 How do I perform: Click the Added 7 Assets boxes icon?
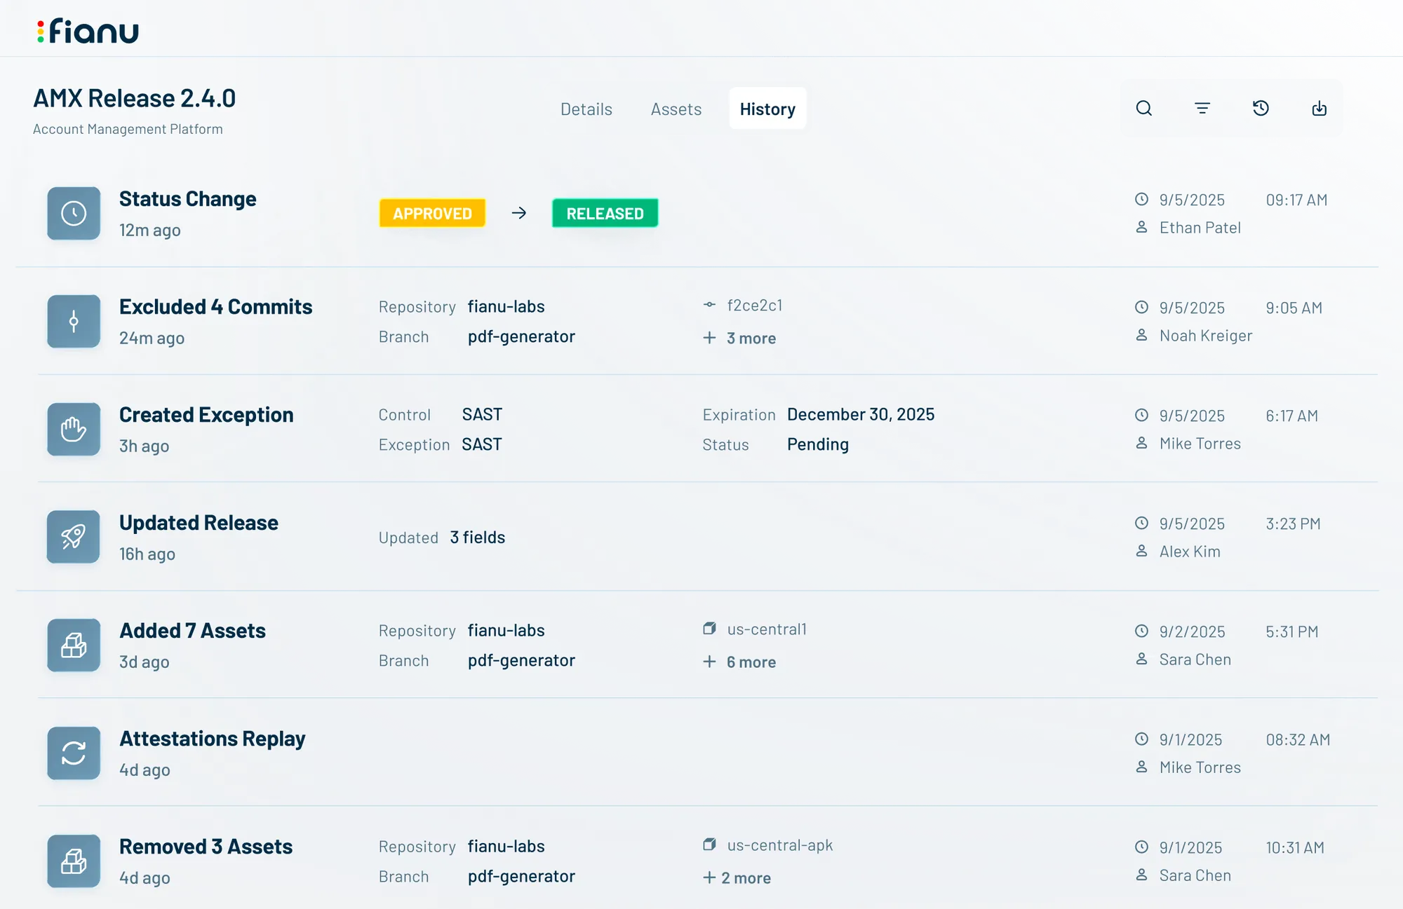pyautogui.click(x=74, y=645)
